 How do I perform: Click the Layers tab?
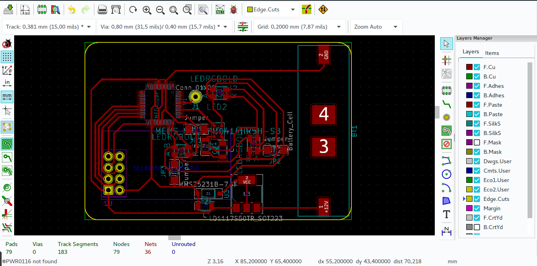pos(471,51)
